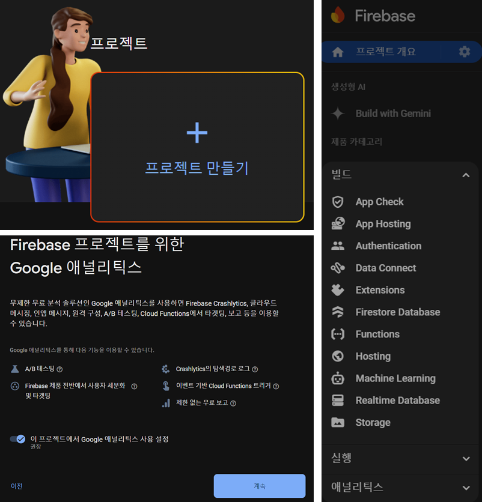Click the 계속 continue button
The image size is (482, 502).
click(x=260, y=486)
